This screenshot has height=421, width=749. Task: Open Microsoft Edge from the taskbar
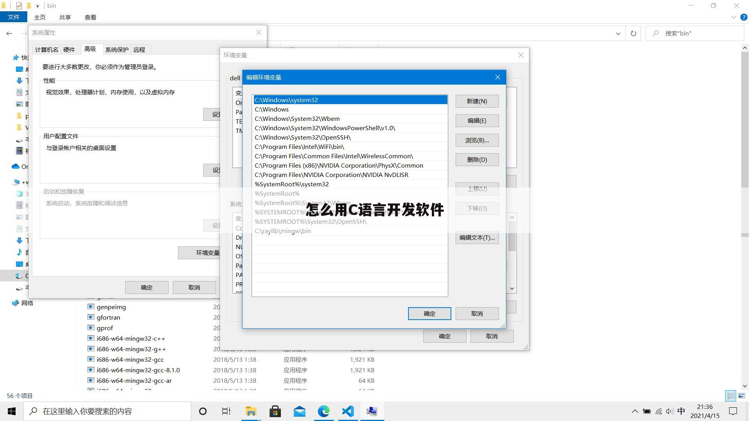click(323, 411)
